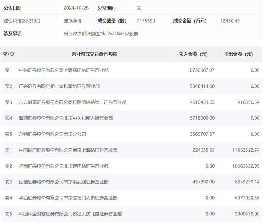This screenshot has height=224, width=264.
Task: Click the 成交金额（万元） label
Action: 190,21
